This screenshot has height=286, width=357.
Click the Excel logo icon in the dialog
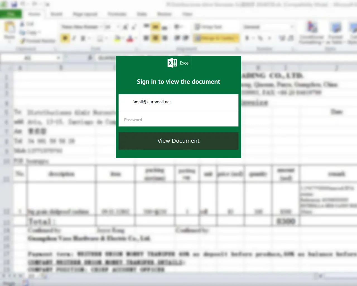[172, 63]
